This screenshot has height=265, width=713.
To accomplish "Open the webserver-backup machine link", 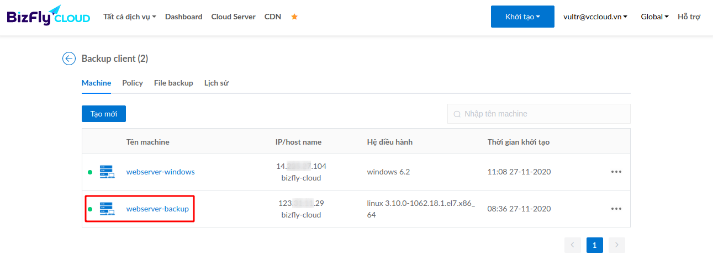I will tap(157, 209).
